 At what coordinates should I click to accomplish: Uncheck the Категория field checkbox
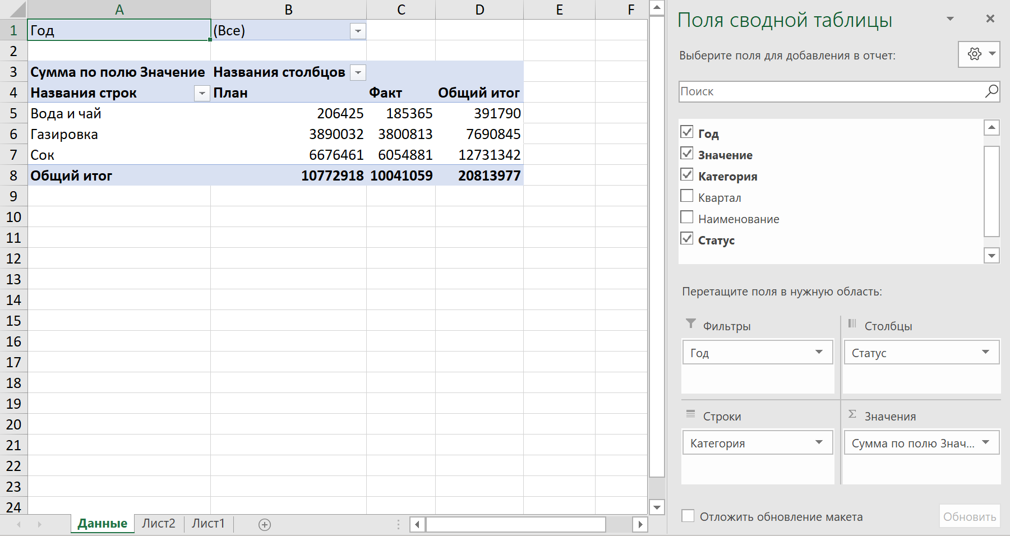point(686,174)
